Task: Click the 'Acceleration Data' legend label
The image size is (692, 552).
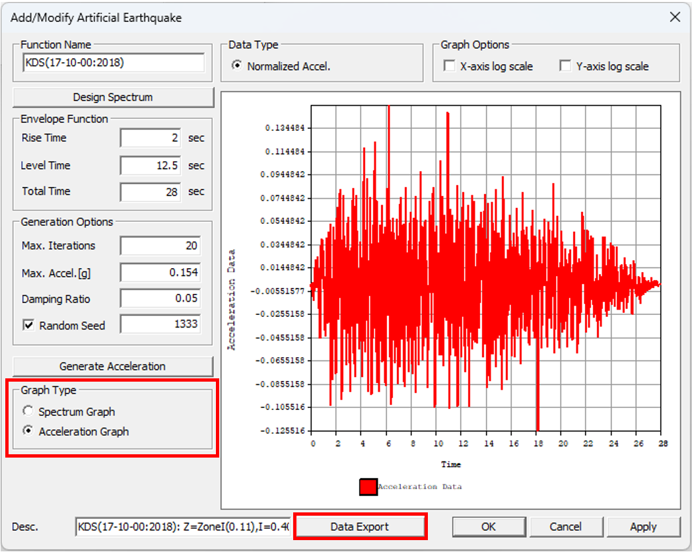Action: tap(420, 487)
